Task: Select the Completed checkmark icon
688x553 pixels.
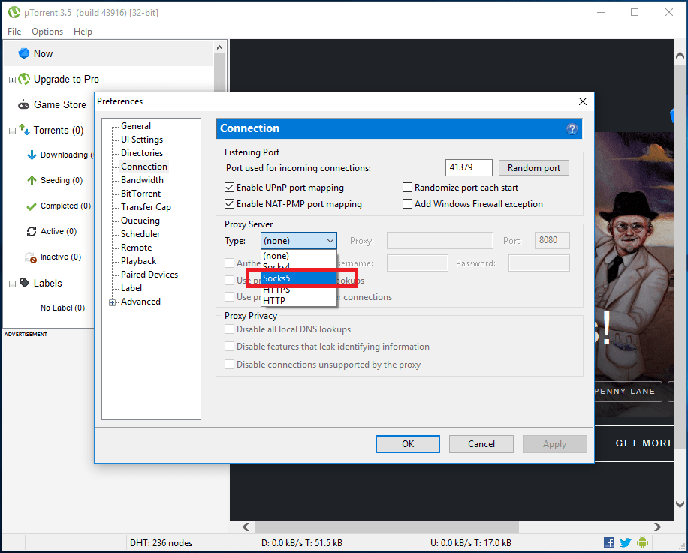Action: (31, 206)
